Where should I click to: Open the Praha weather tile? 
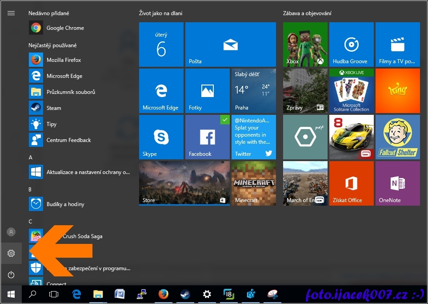click(253, 91)
